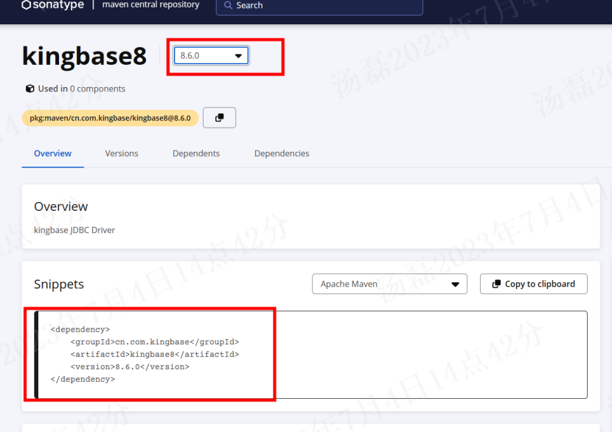Click the kingbase JDBC Driver description

click(74, 230)
